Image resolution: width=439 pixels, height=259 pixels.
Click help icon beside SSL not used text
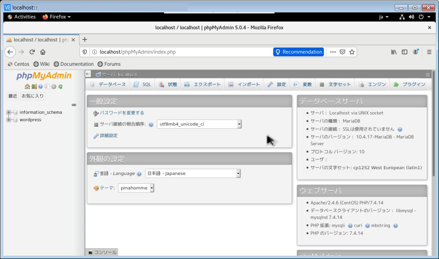[x=400, y=129]
